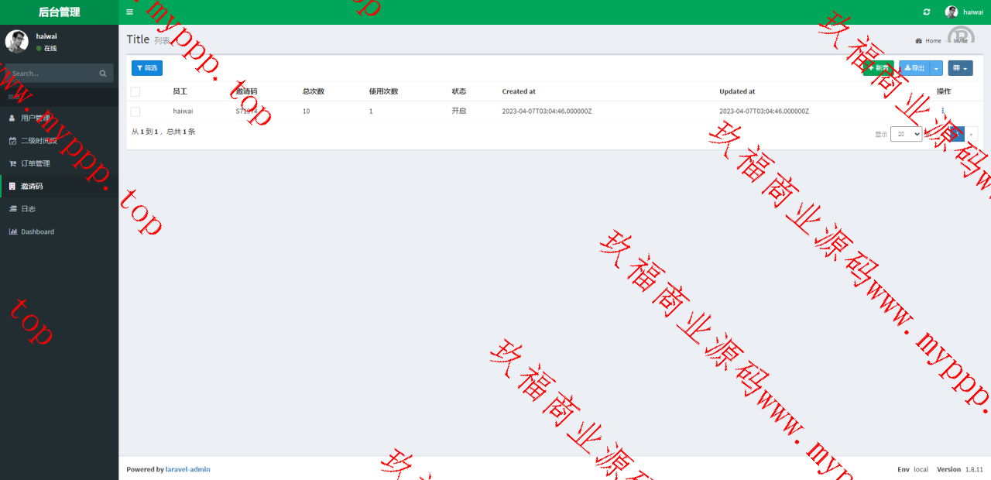Click the refresh icon in top bar
The width and height of the screenshot is (991, 480).
pos(927,12)
